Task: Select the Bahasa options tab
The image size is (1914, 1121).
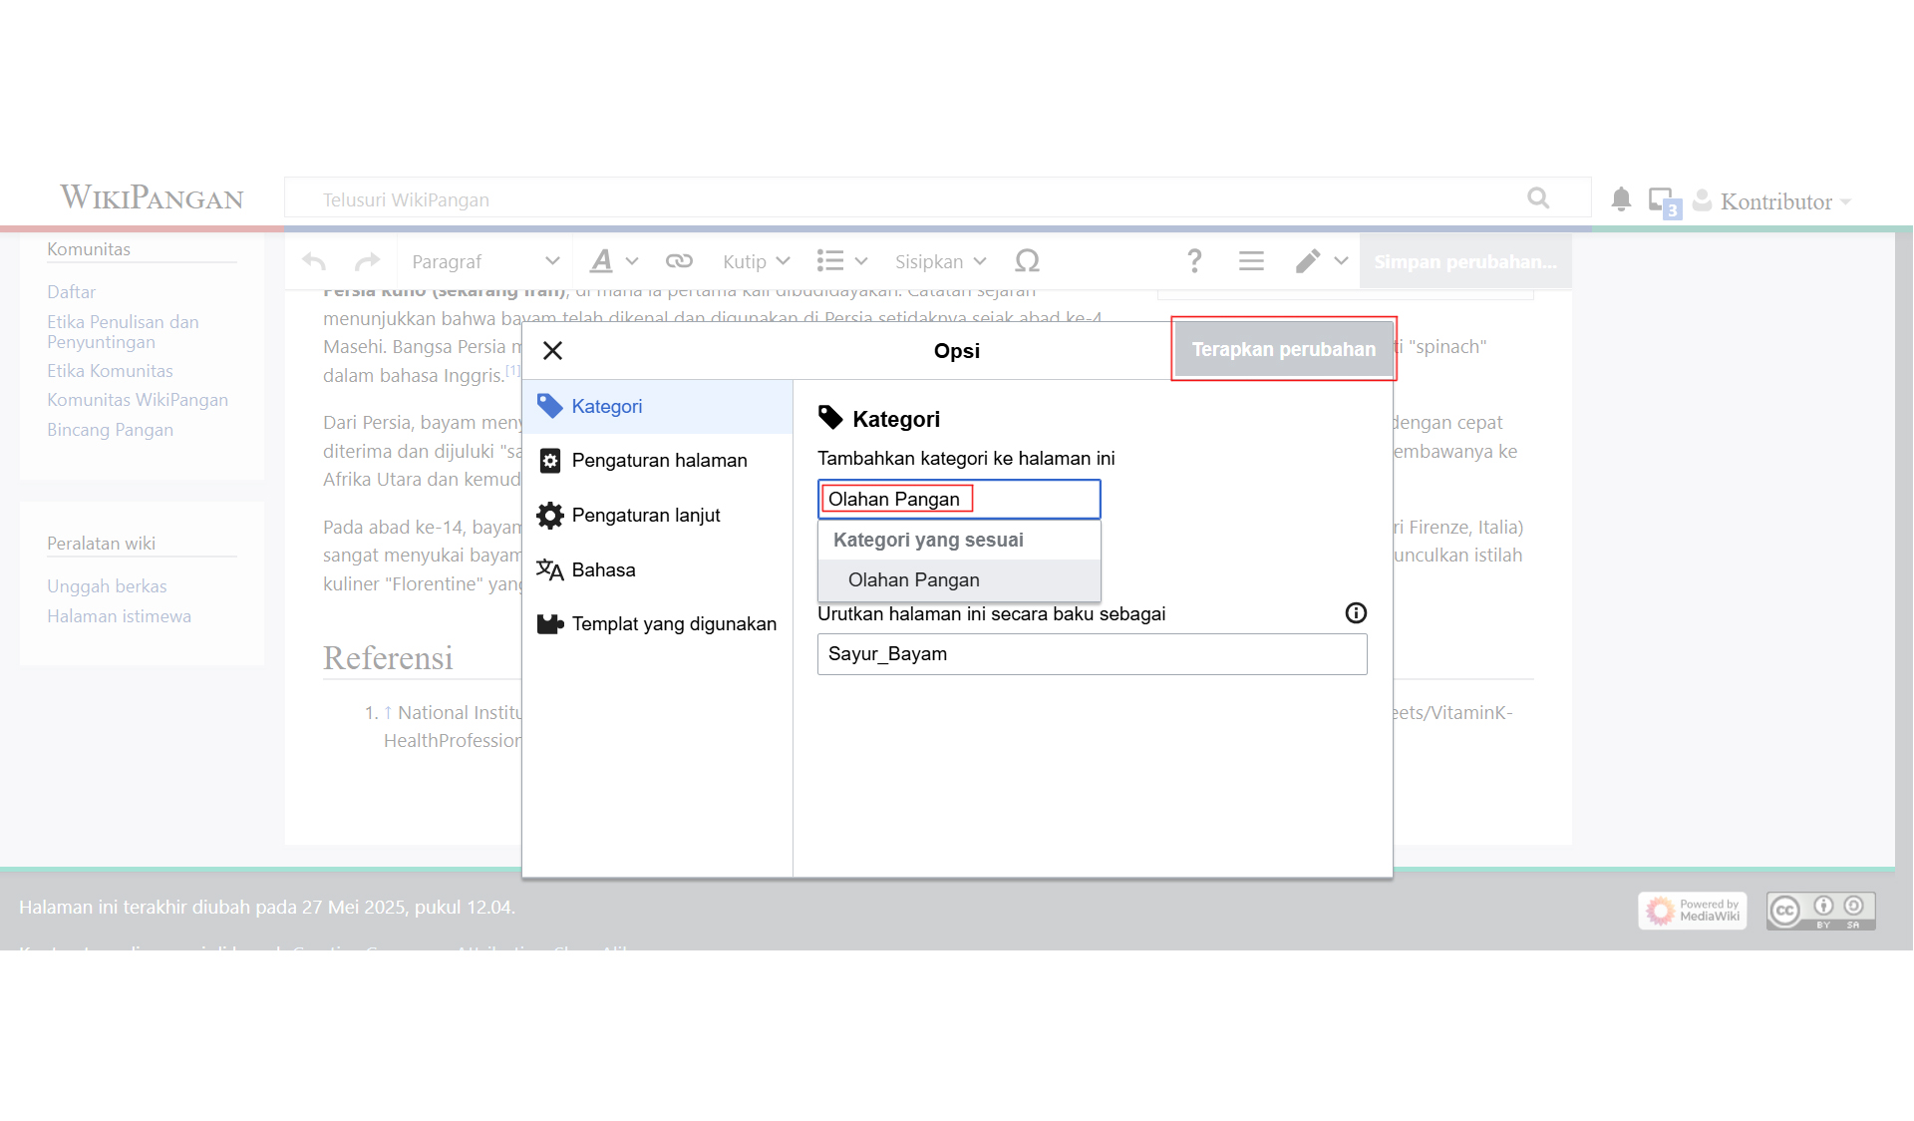Action: [x=603, y=570]
